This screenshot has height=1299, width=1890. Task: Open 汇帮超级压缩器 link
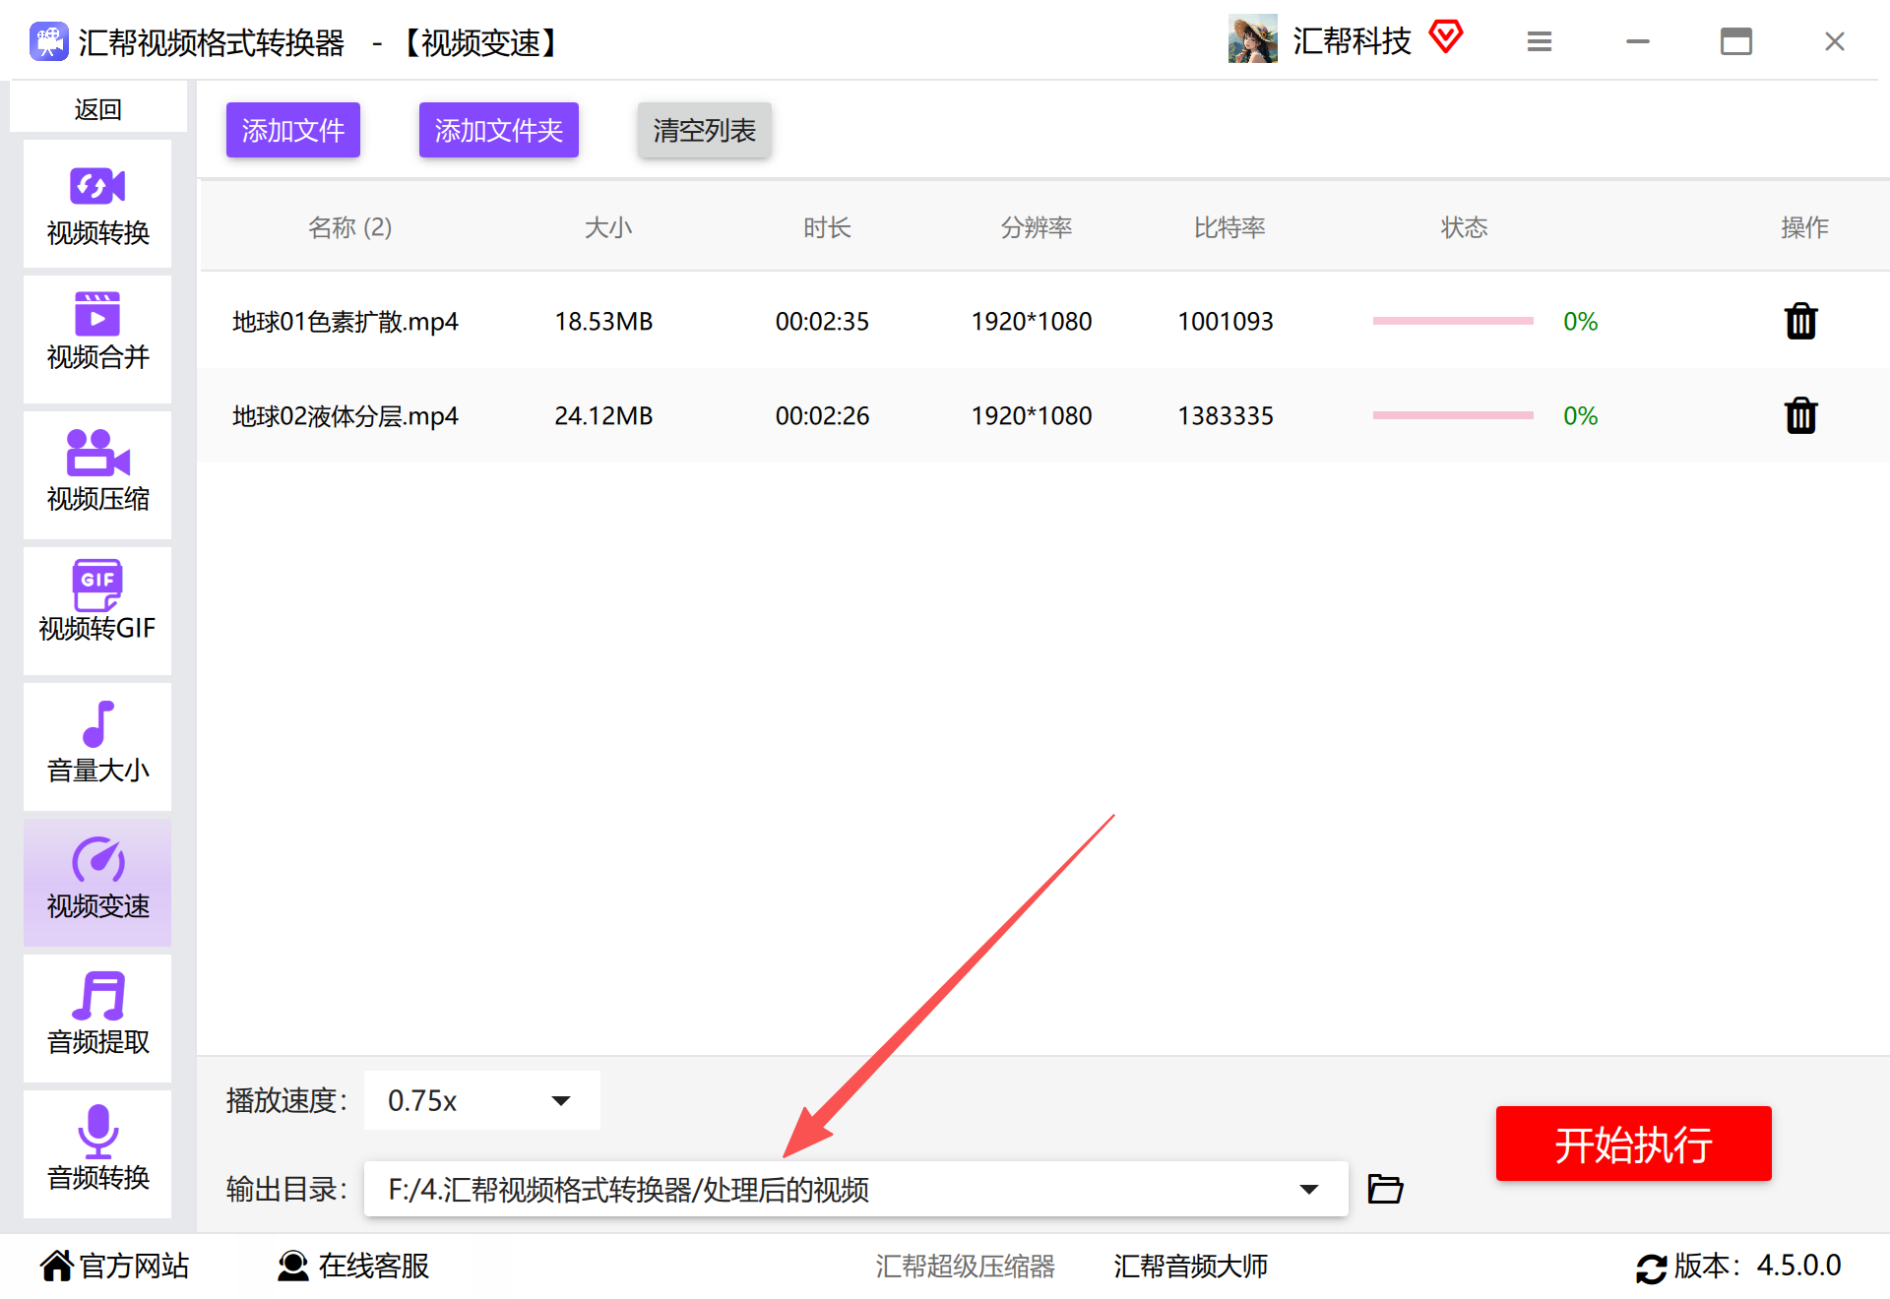pyautogui.click(x=965, y=1266)
